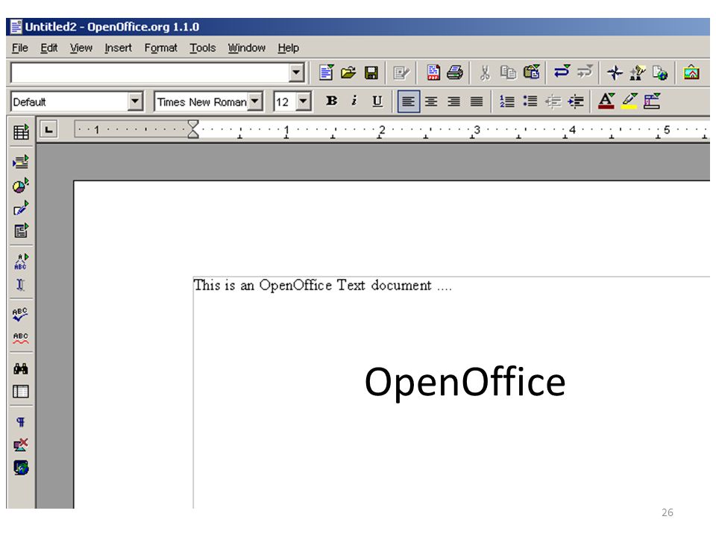This screenshot has height=537, width=716.
Task: Open the Tools menu
Action: coord(203,48)
